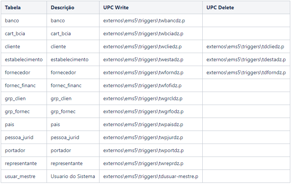The image size is (291, 184).
Task: Click the tdforndz.p delete trigger path
Action: [246, 72]
